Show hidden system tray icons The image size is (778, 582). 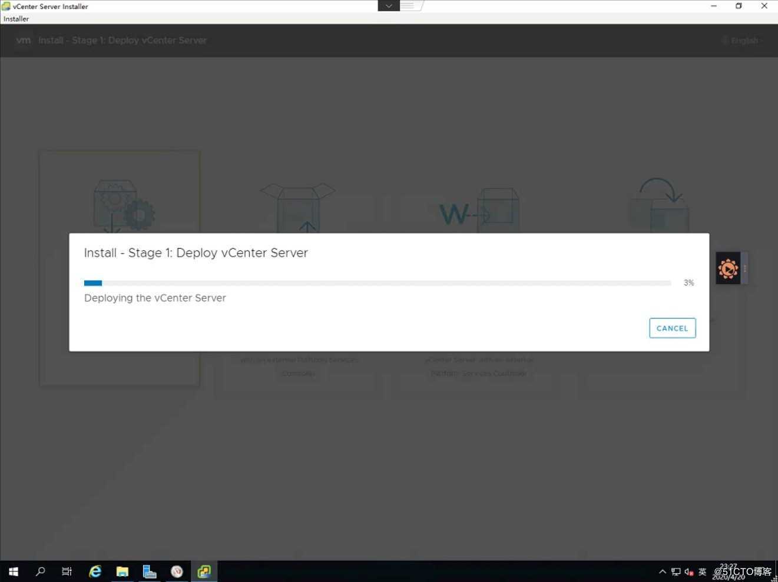coord(663,571)
